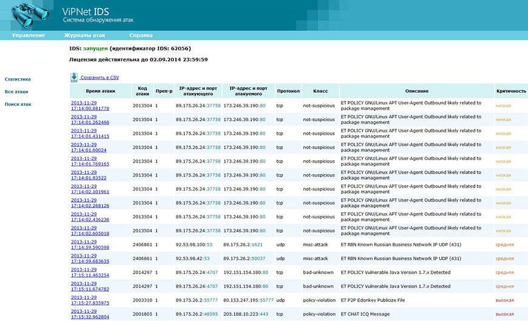Click высокая criticality in the ICQ Message row
The height and width of the screenshot is (321, 528).
(504, 314)
